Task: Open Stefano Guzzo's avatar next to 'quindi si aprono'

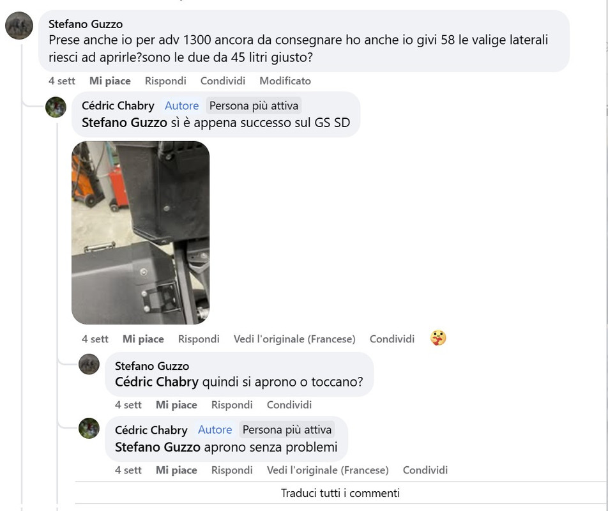Action: (x=89, y=364)
